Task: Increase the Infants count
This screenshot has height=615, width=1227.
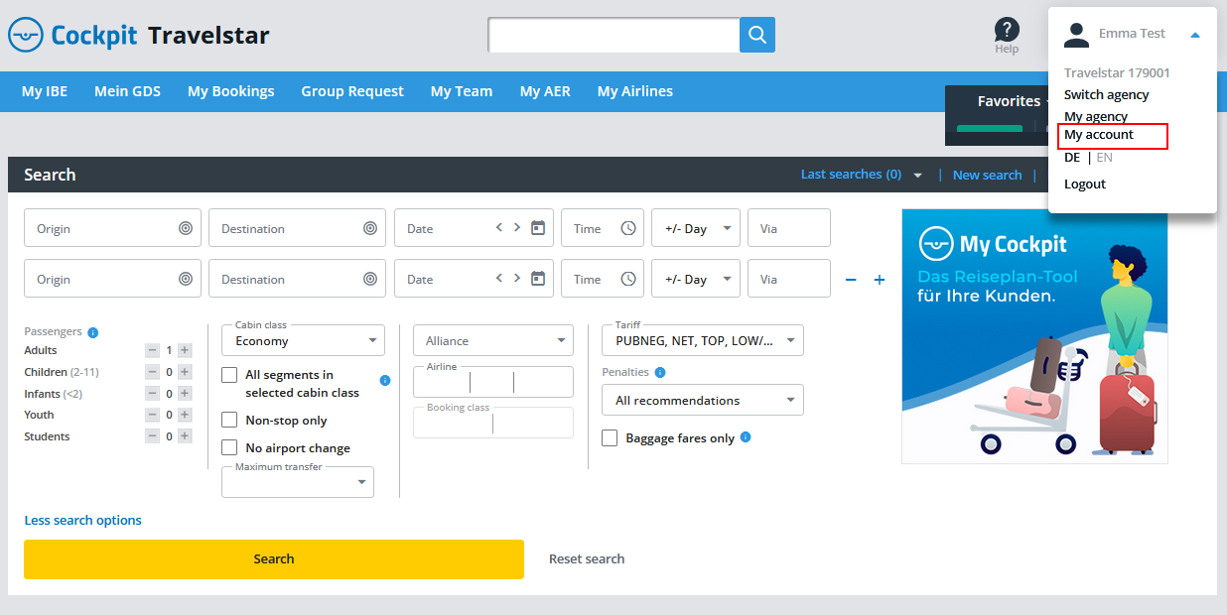Action: click(x=185, y=394)
